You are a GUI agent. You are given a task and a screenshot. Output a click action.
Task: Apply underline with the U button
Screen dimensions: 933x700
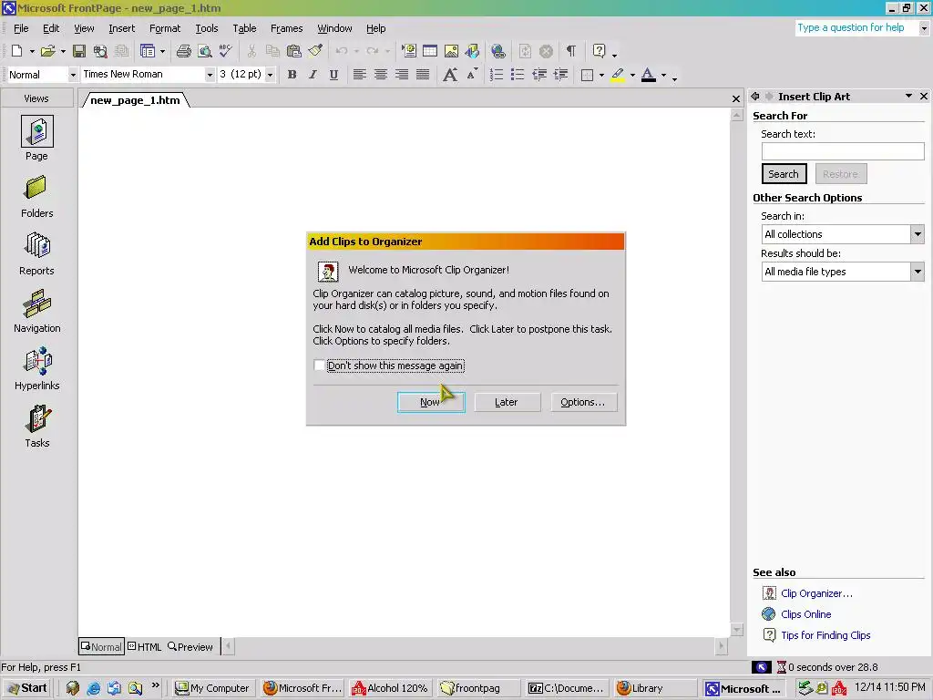point(333,75)
